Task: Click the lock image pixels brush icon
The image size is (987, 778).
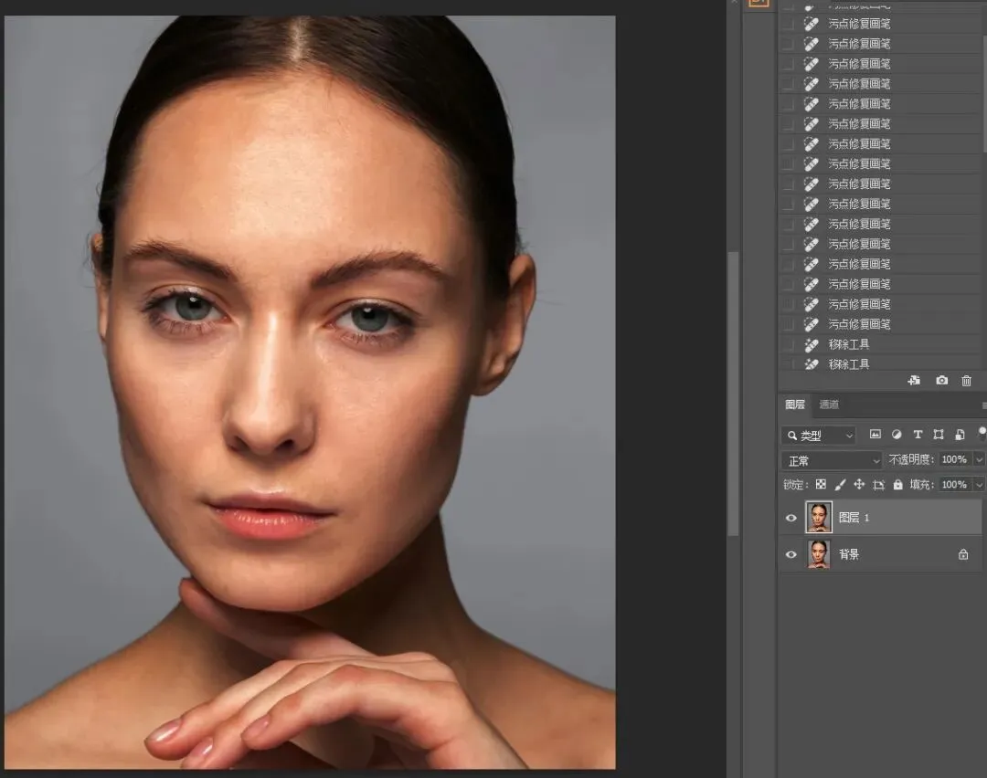Action: [x=840, y=485]
